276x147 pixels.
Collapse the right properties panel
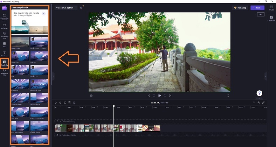[x=265, y=76]
